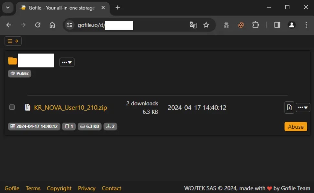The image size is (314, 193).
Task: Click the download icon for KR_NOVA_User10_210.zip
Action: click(289, 108)
